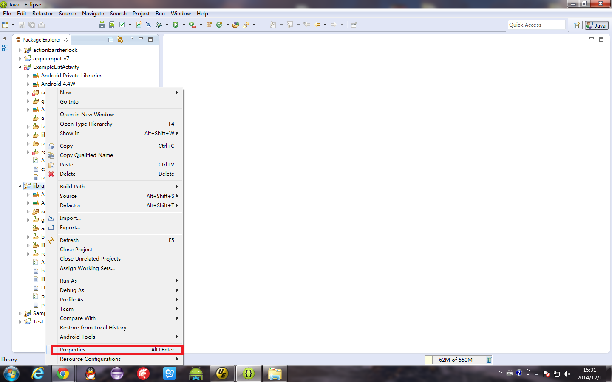Screen dimensions: 612x382
Task: Click the New Android XML file icon
Action: pos(139,25)
